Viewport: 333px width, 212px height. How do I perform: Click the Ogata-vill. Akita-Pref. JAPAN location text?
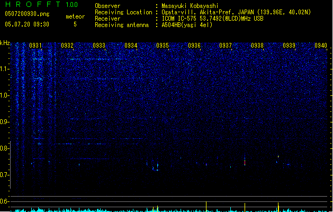click(x=236, y=12)
